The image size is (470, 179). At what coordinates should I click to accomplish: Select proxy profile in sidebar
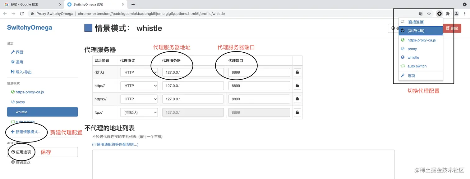click(x=42, y=102)
